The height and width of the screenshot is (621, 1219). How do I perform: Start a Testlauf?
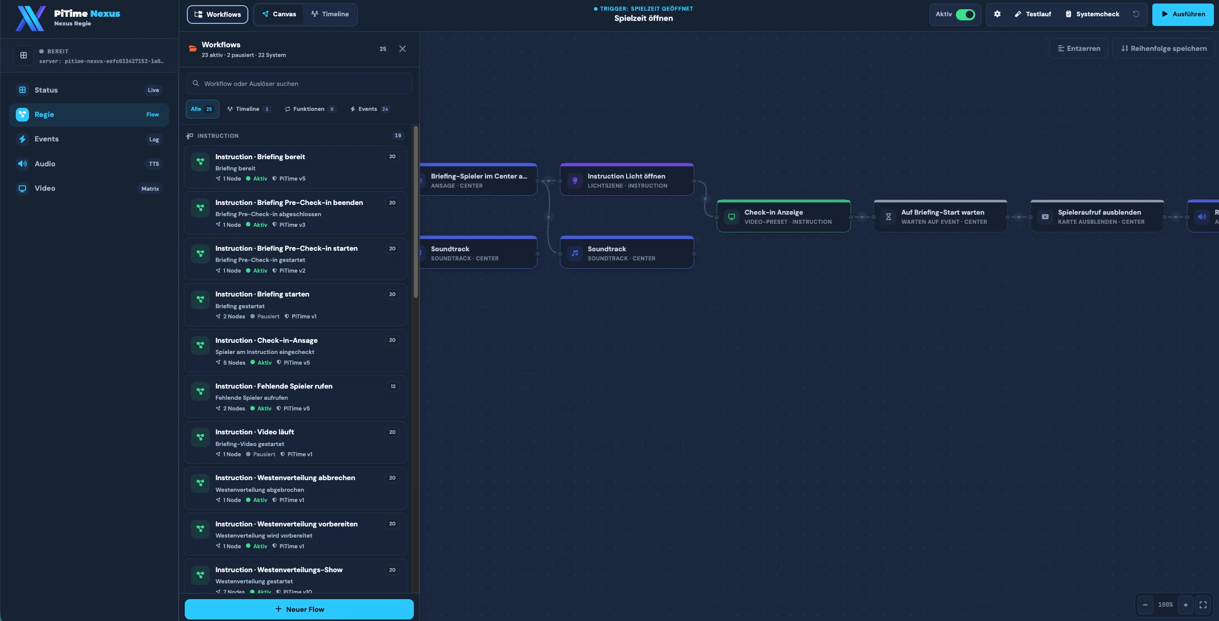(1033, 14)
